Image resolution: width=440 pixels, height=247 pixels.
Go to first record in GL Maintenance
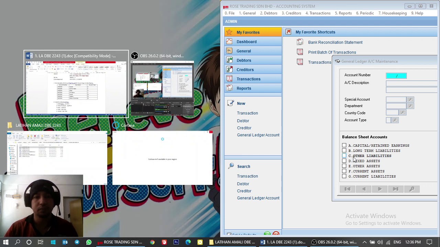click(348, 189)
